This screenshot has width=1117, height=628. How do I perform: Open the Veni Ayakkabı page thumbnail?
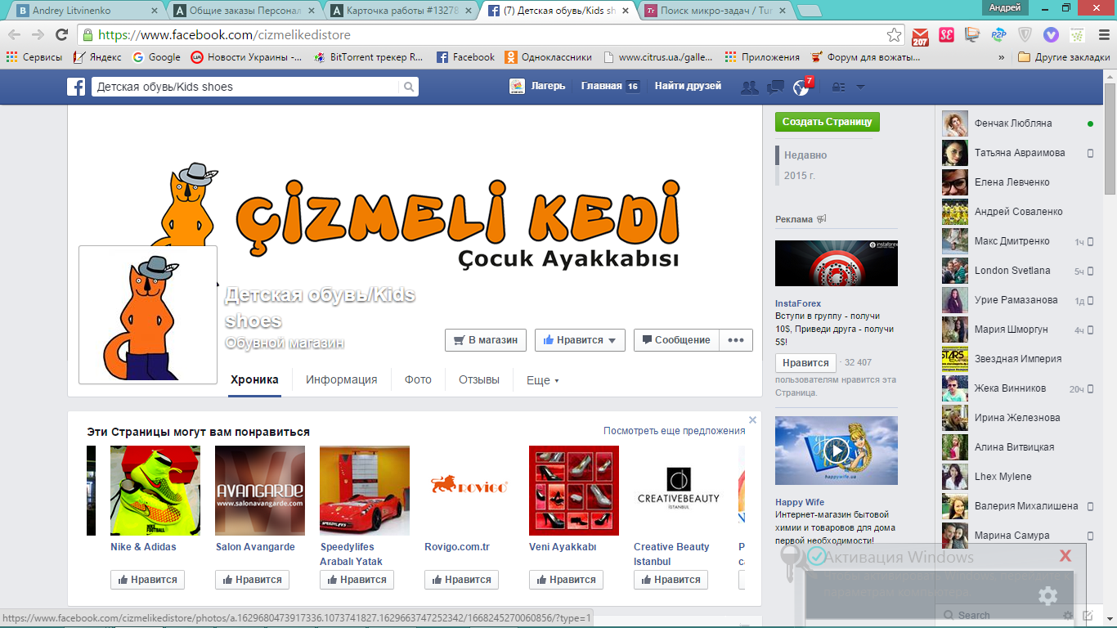click(x=574, y=491)
